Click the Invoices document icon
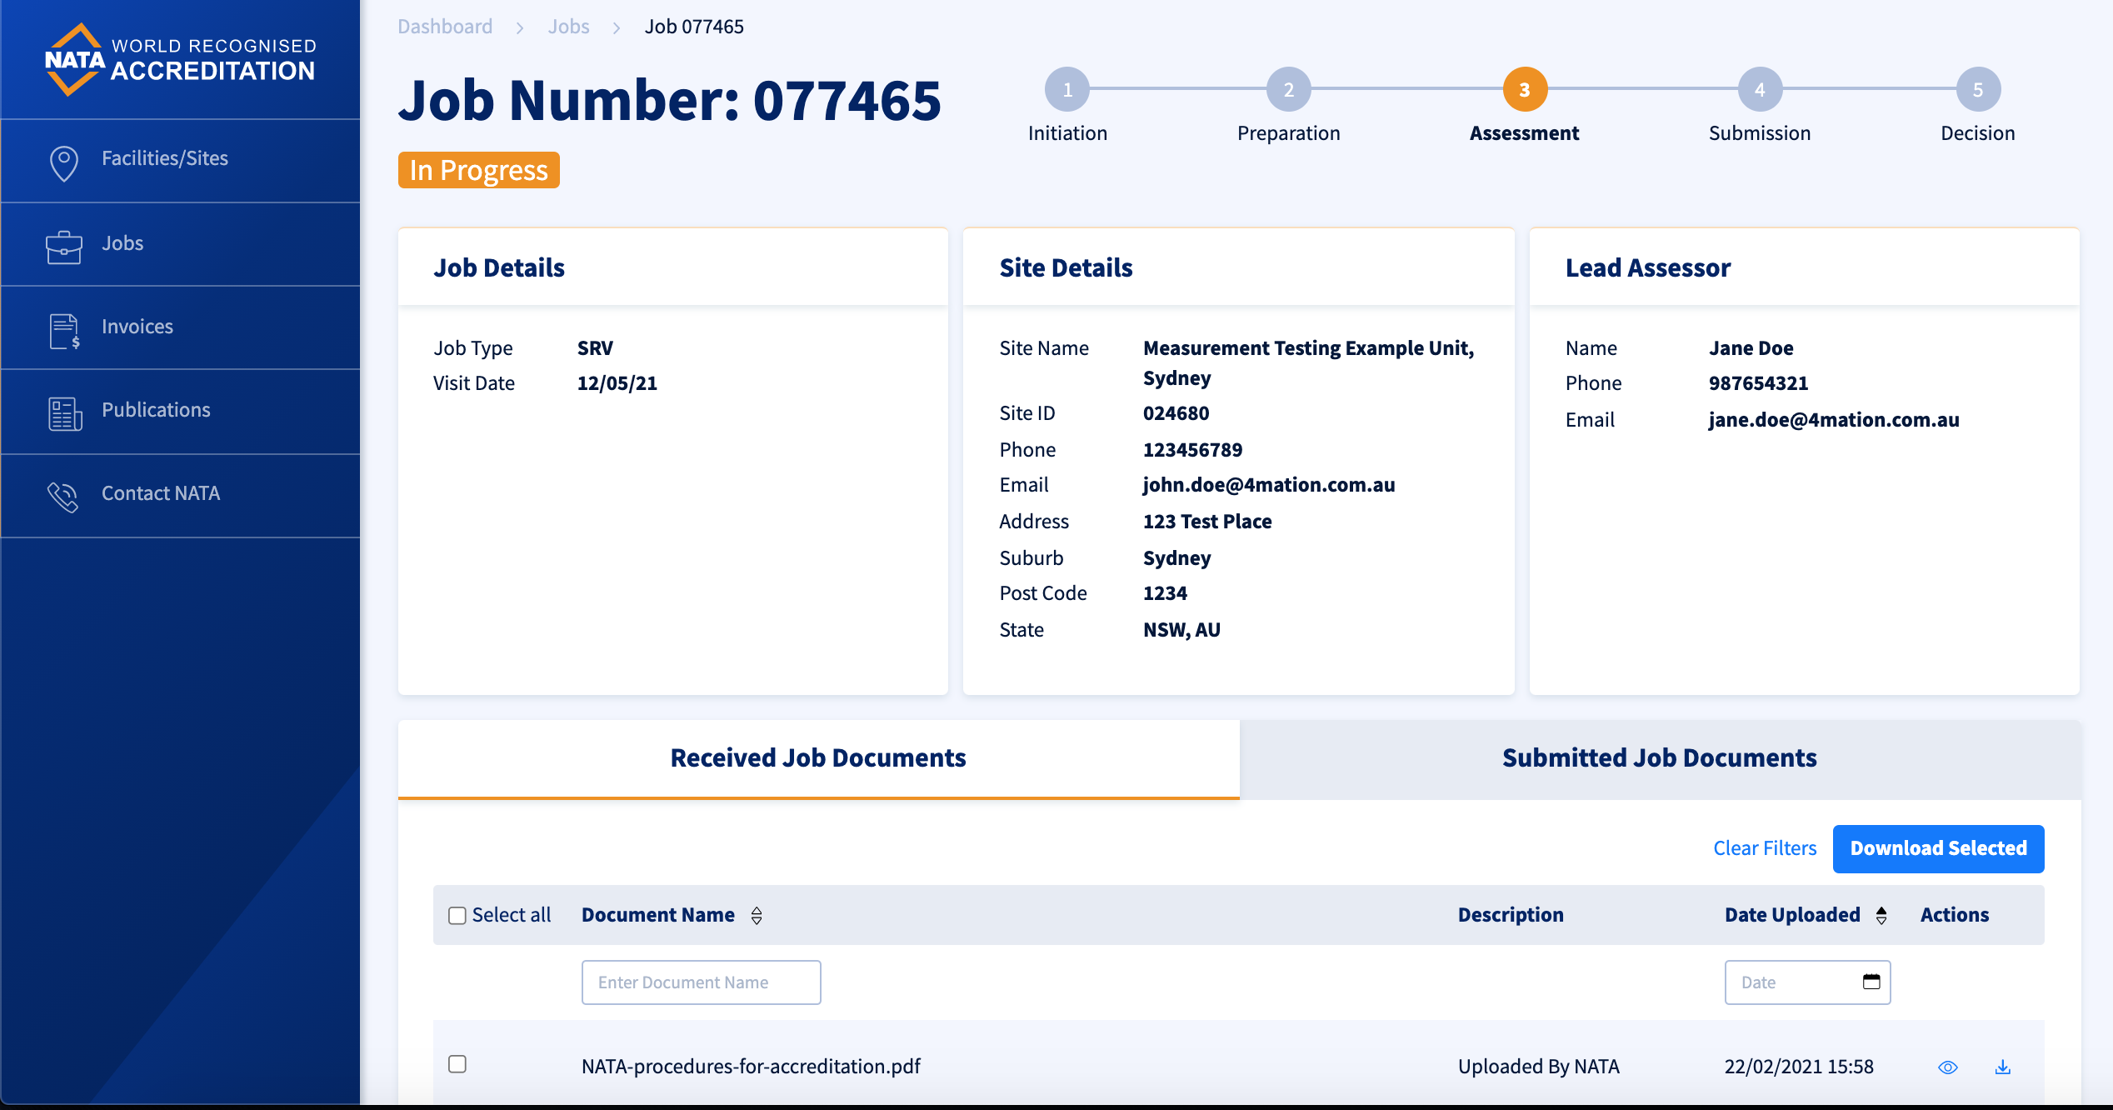The height and width of the screenshot is (1110, 2113). pyautogui.click(x=64, y=330)
